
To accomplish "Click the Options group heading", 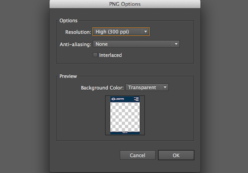I will click(x=68, y=20).
